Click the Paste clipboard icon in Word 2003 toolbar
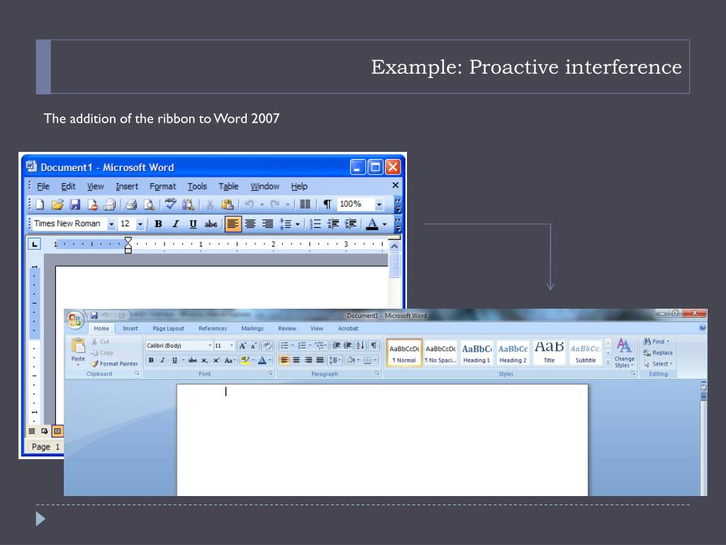The height and width of the screenshot is (545, 726). coord(228,204)
